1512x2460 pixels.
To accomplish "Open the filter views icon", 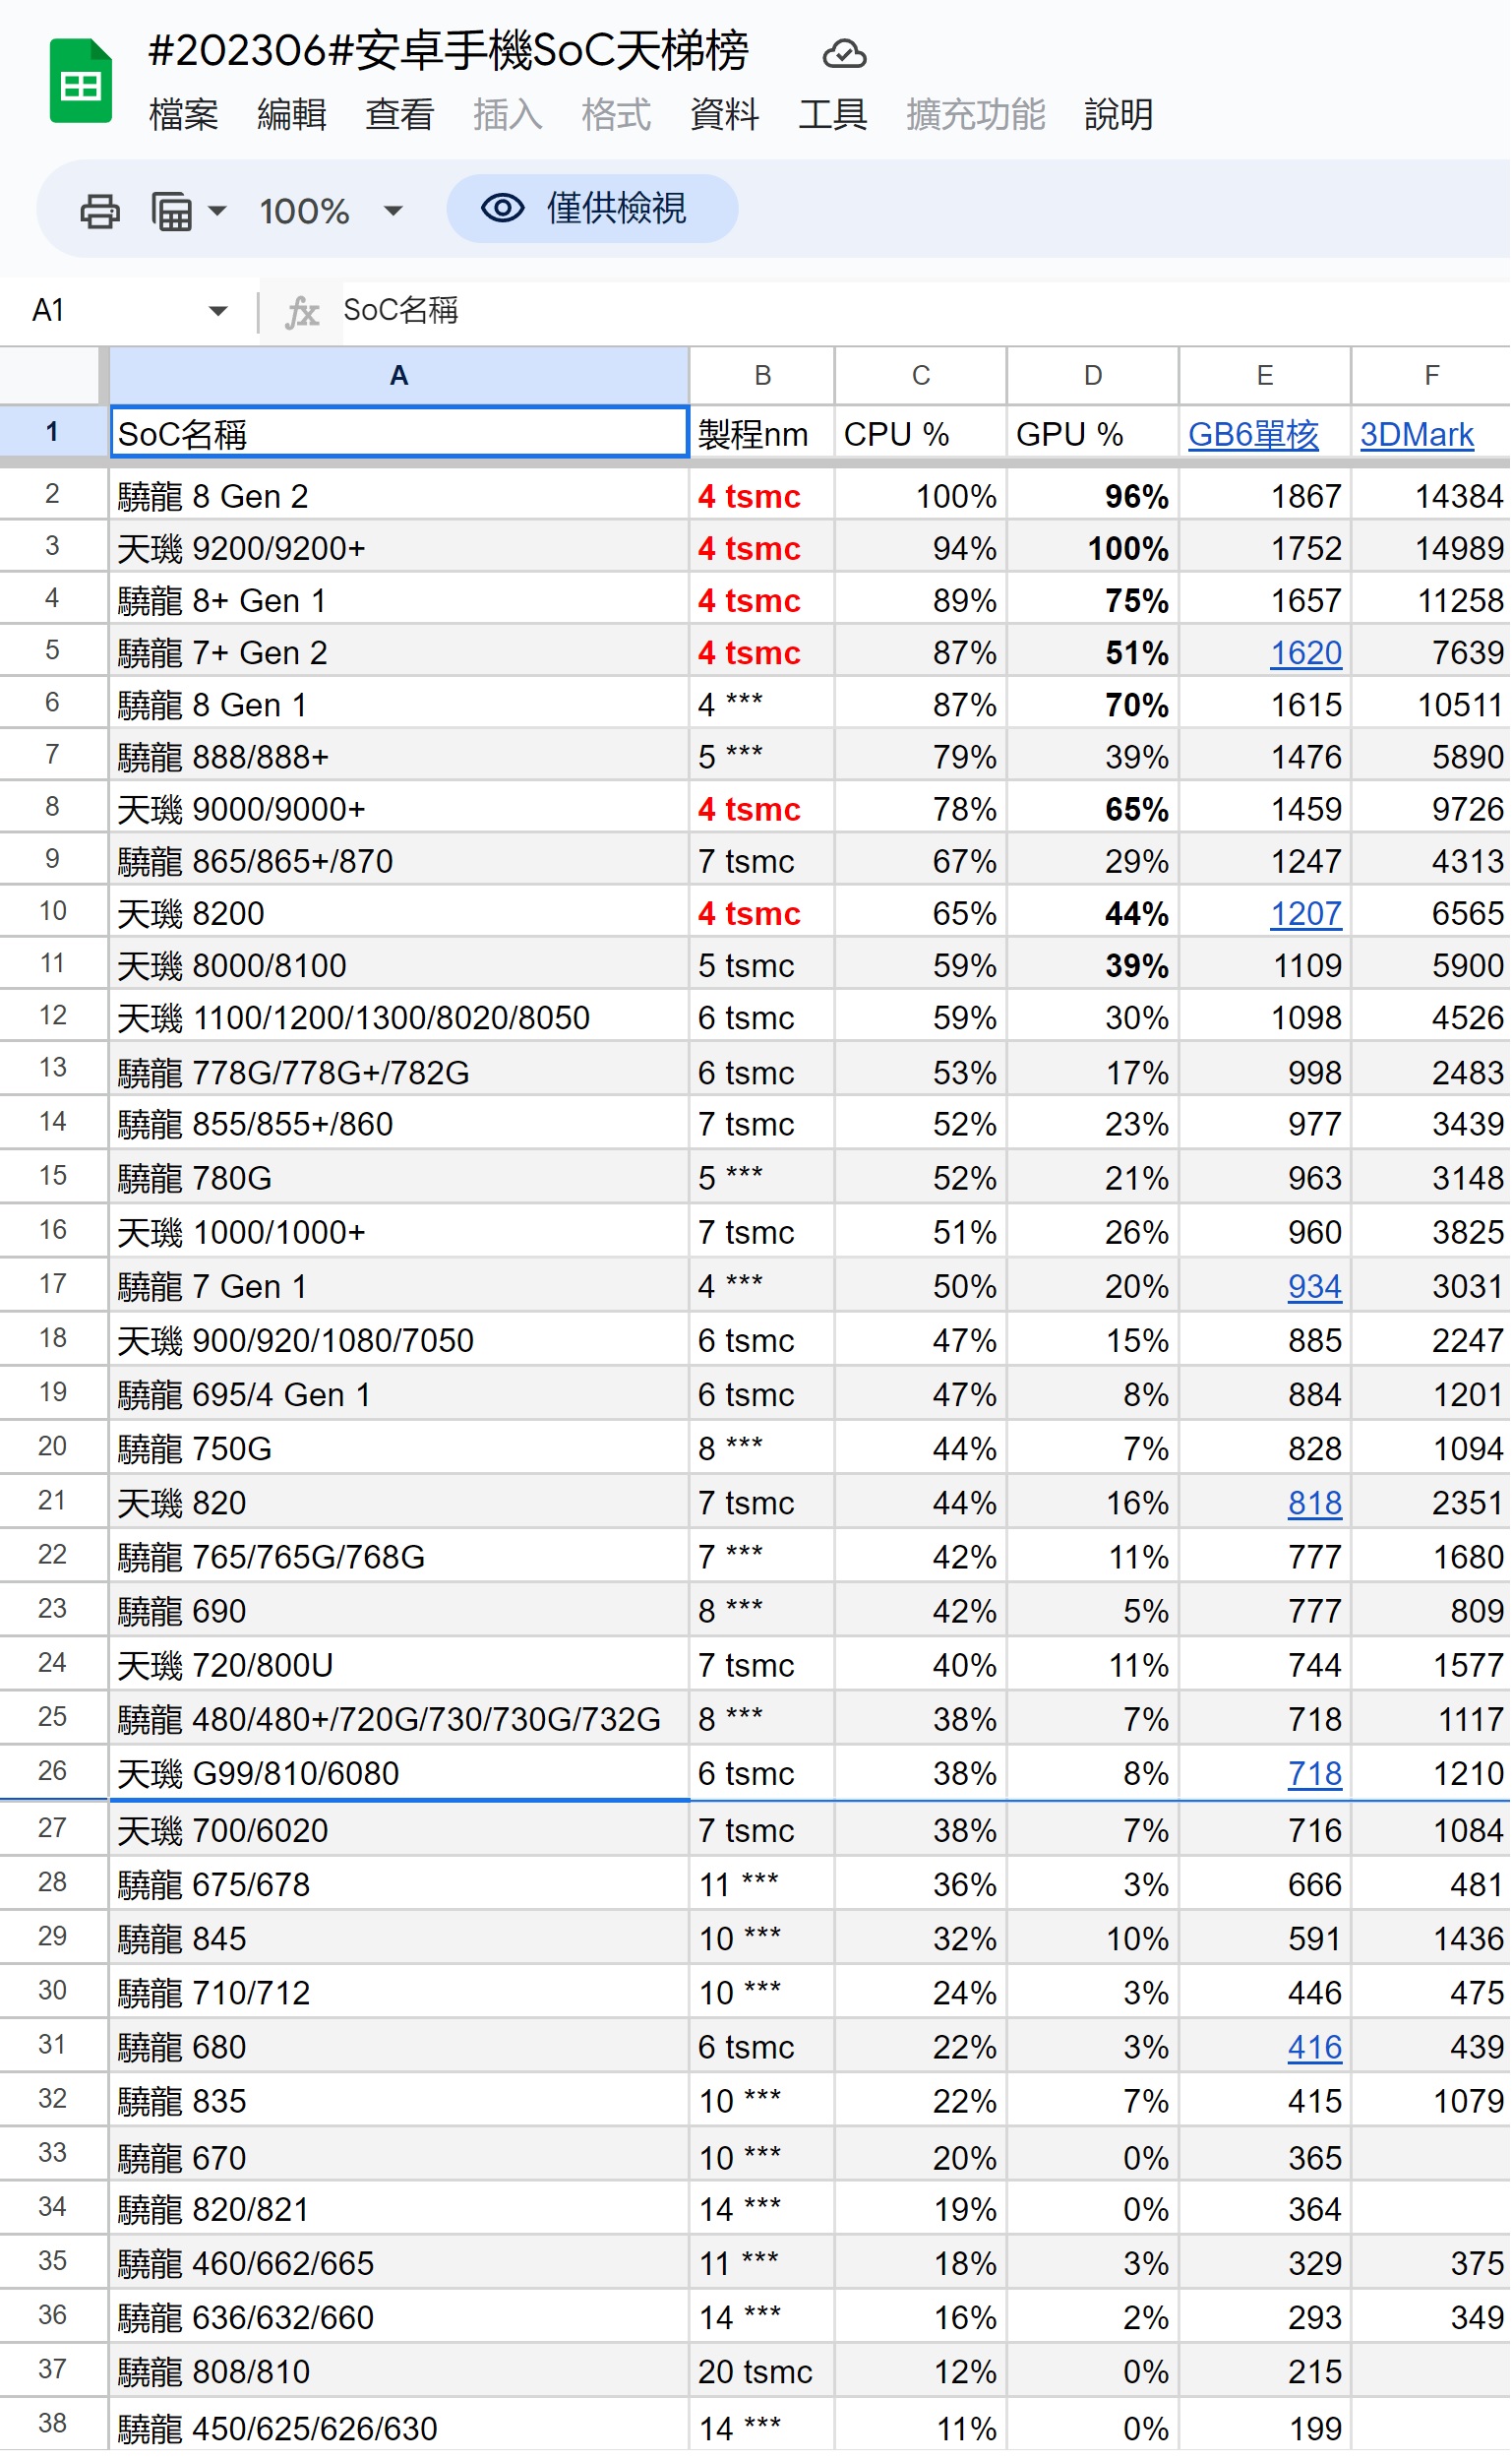I will tap(172, 211).
